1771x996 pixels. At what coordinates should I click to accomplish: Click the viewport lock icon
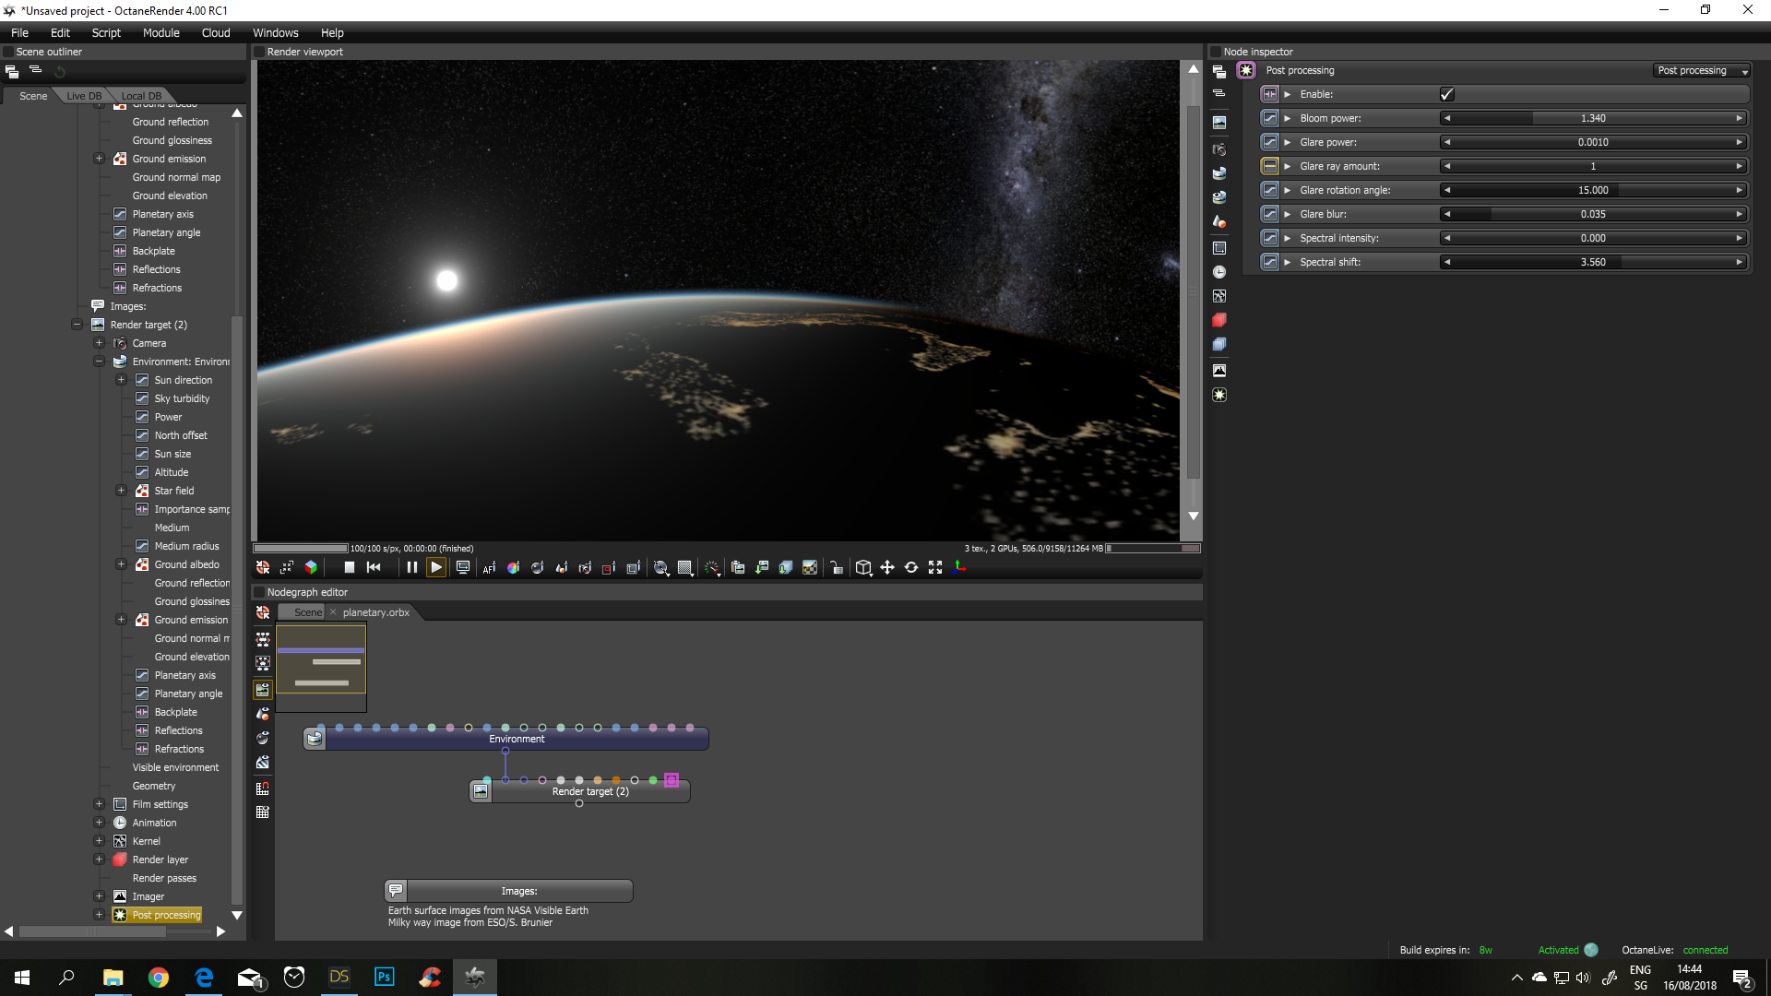pyautogui.click(x=837, y=567)
